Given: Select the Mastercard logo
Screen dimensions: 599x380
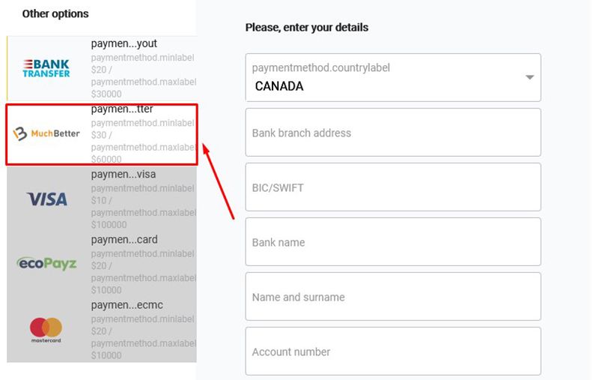Looking at the screenshot, I should point(46,329).
